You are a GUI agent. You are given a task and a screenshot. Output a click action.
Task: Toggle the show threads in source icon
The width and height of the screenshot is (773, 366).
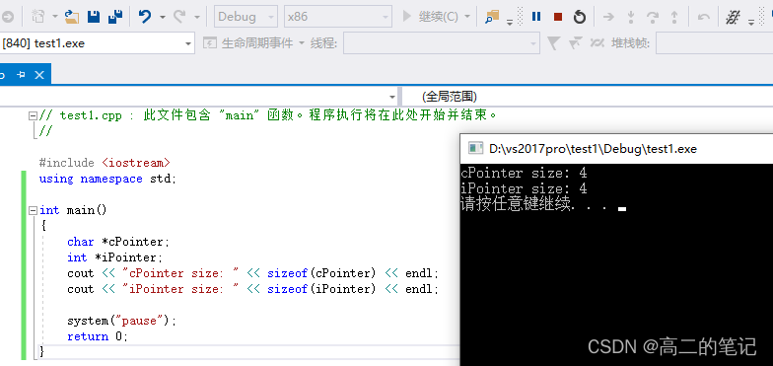(597, 43)
